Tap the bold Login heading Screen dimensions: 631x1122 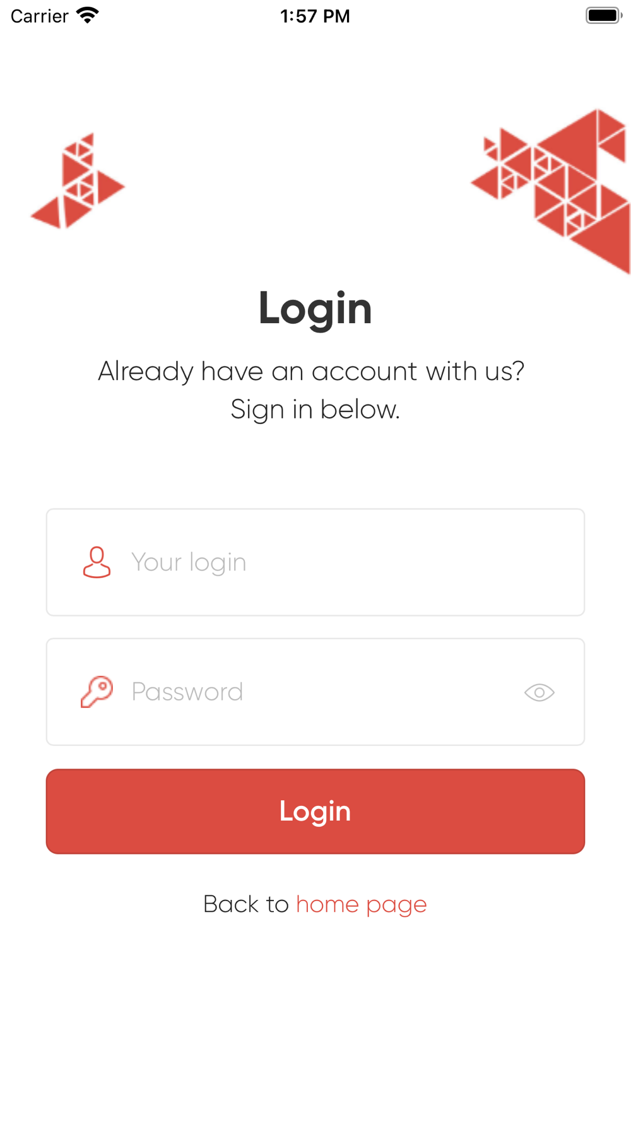point(315,309)
